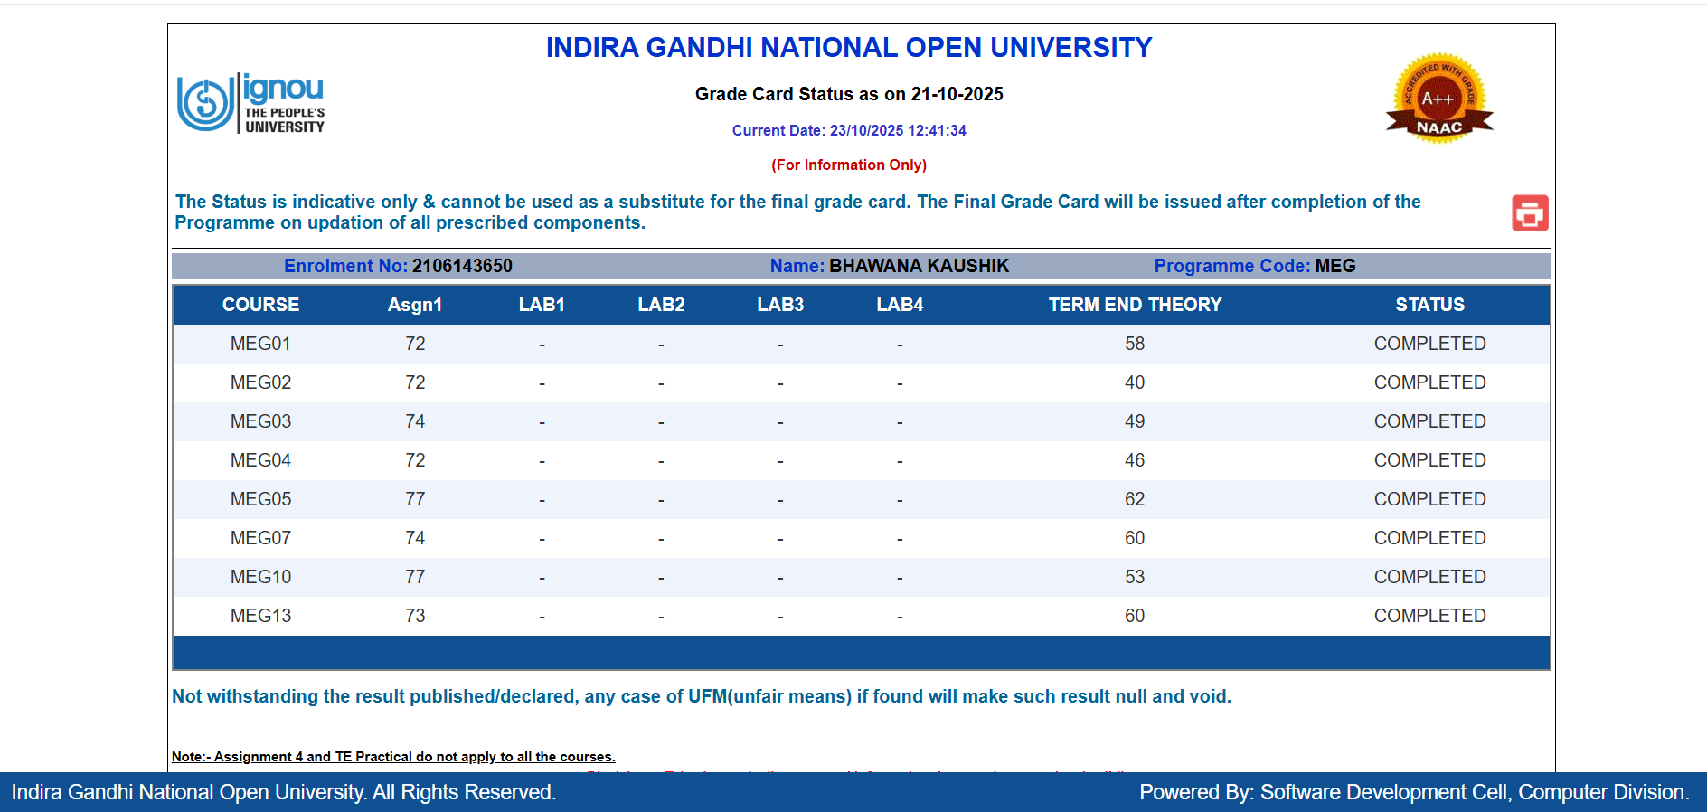Click the red printer icon

click(1530, 213)
